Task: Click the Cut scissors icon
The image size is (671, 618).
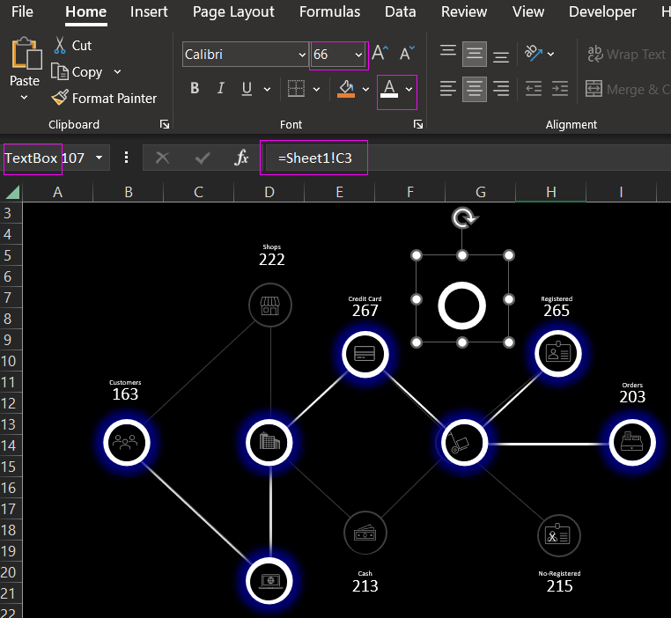Action: 60,46
